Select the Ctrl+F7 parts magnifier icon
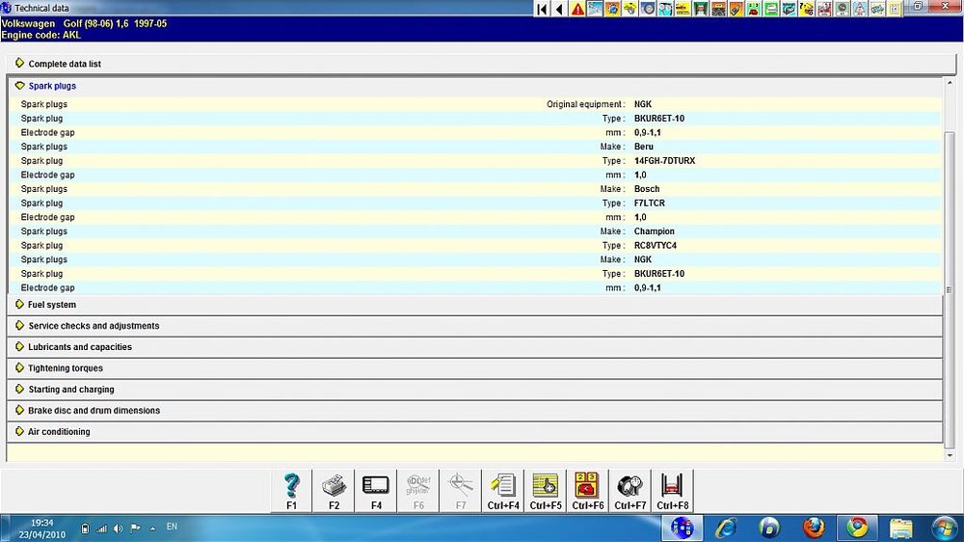This screenshot has height=542, width=964. point(630,491)
